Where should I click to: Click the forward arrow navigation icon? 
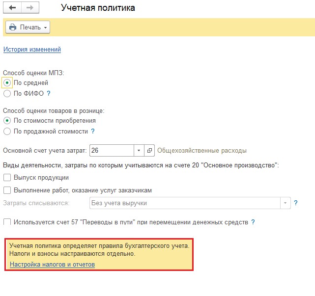[29, 8]
